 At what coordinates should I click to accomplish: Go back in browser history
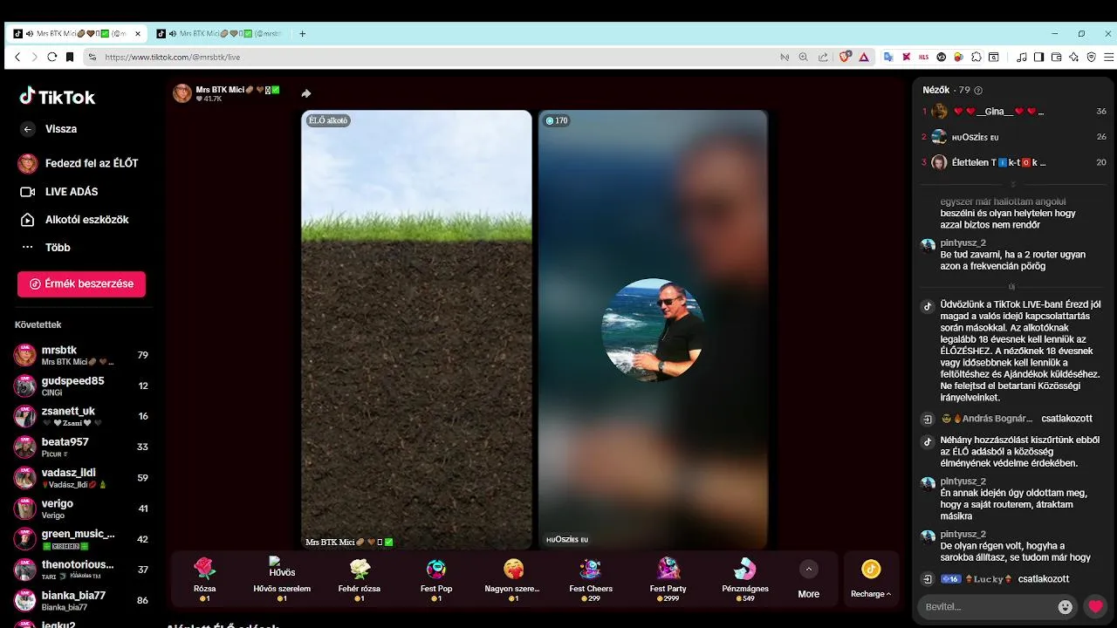coord(17,57)
